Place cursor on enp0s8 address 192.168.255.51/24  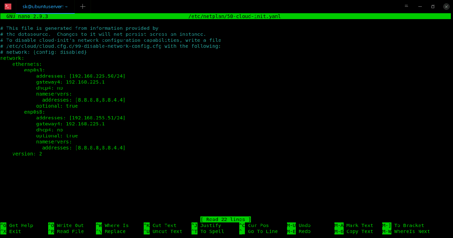pyautogui.click(x=97, y=118)
